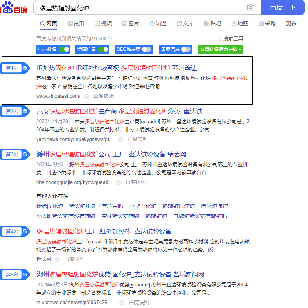308x308 pixels.
Task: Click the 瞧这网 source link
Action: (44, 259)
